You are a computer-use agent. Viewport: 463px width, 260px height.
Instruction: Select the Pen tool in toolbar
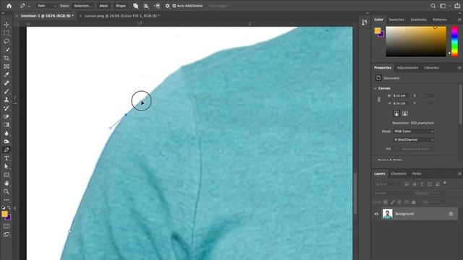(7, 149)
